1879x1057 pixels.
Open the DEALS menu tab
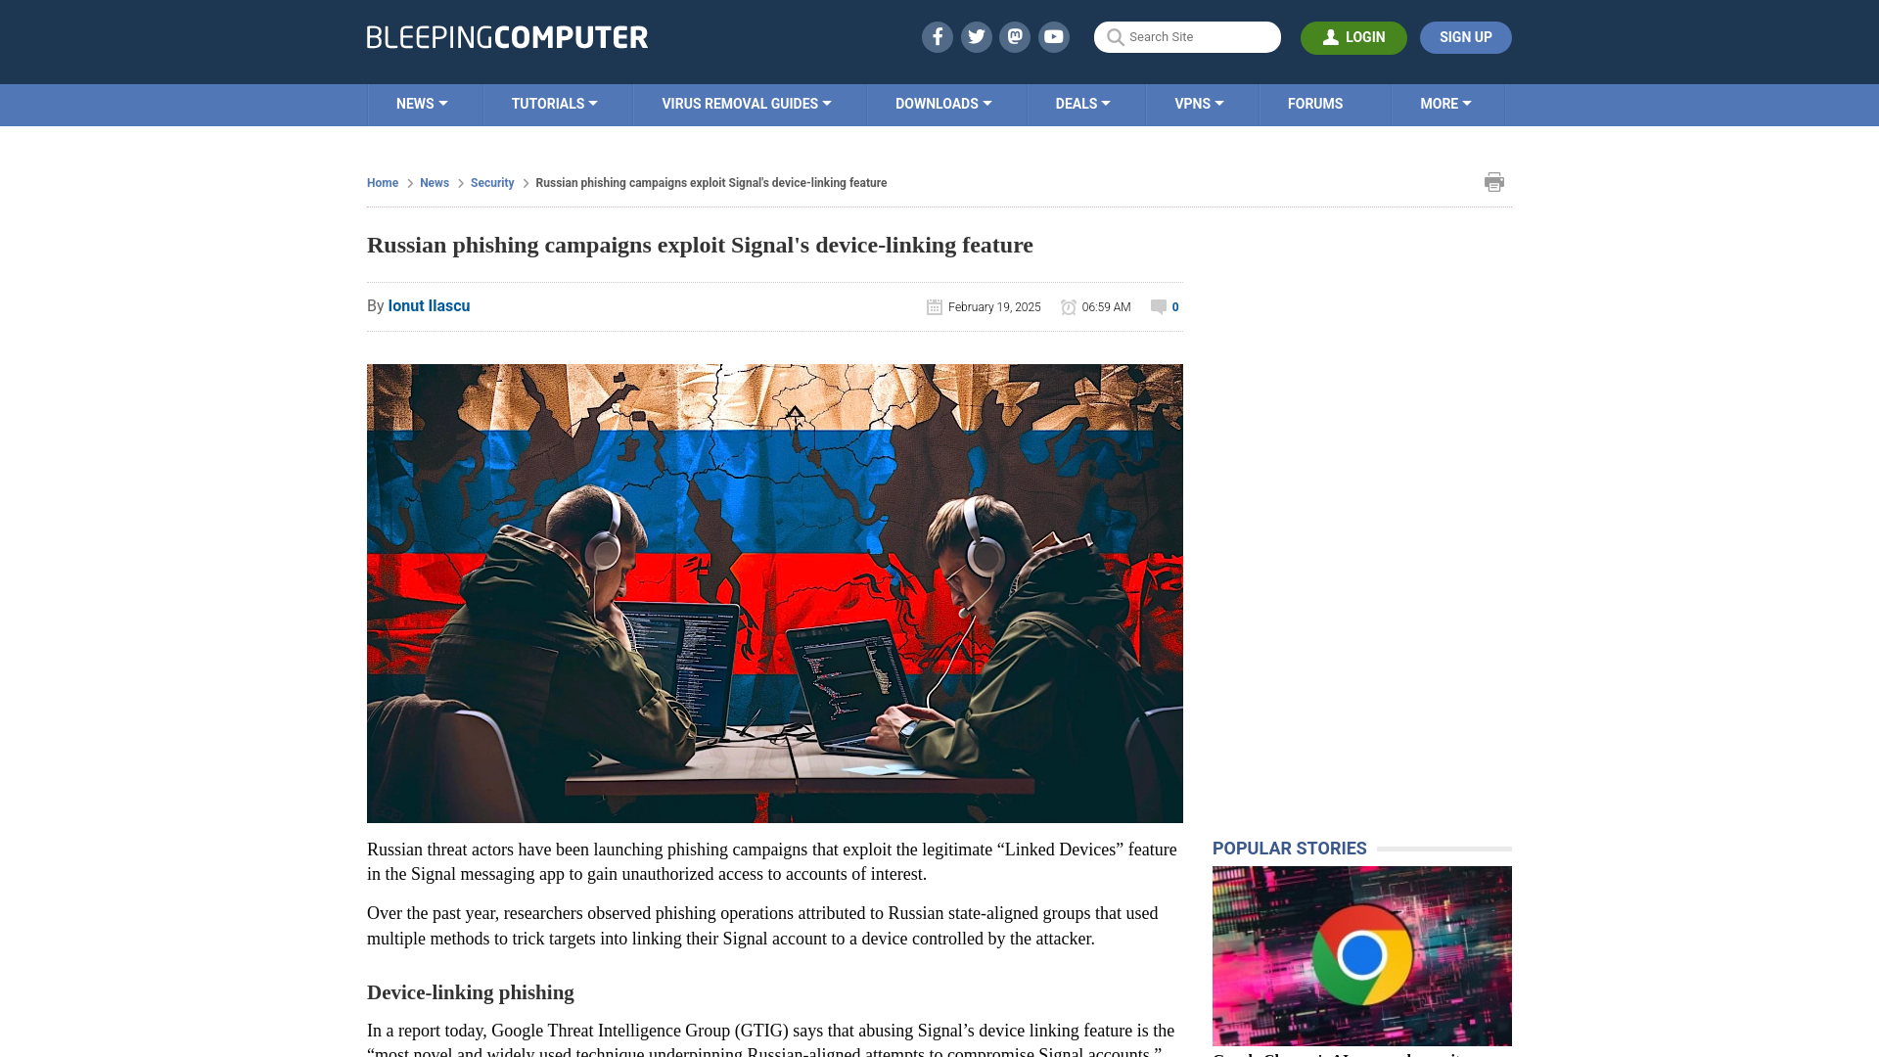tap(1081, 103)
